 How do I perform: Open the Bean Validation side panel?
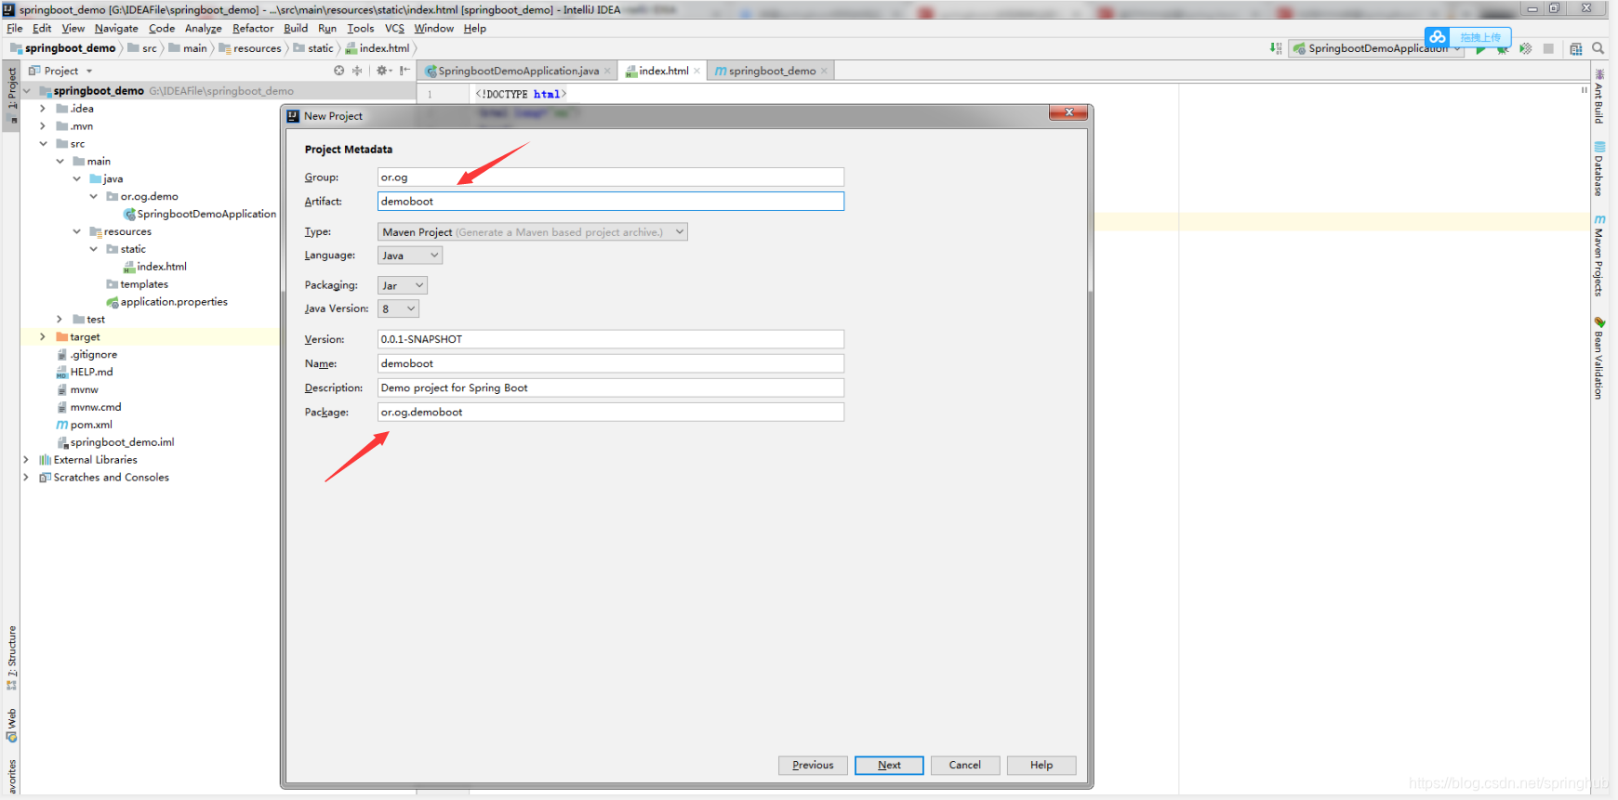tap(1599, 359)
